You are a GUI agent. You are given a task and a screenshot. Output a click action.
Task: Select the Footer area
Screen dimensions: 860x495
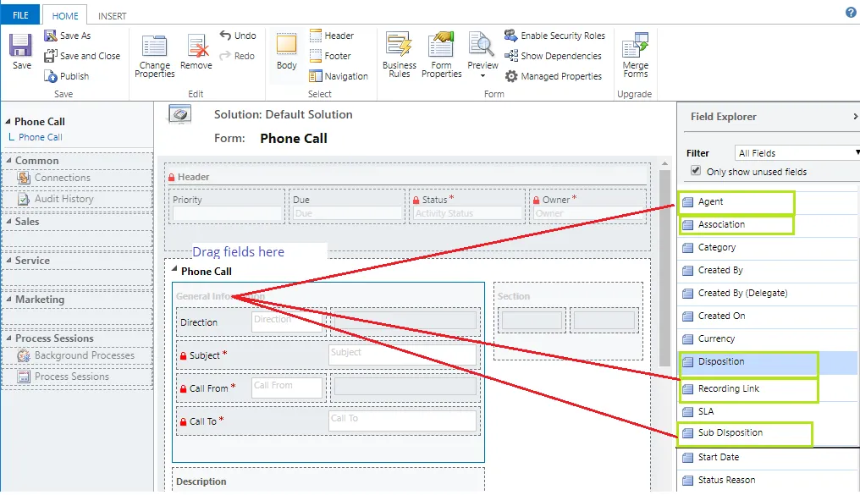[x=329, y=56]
